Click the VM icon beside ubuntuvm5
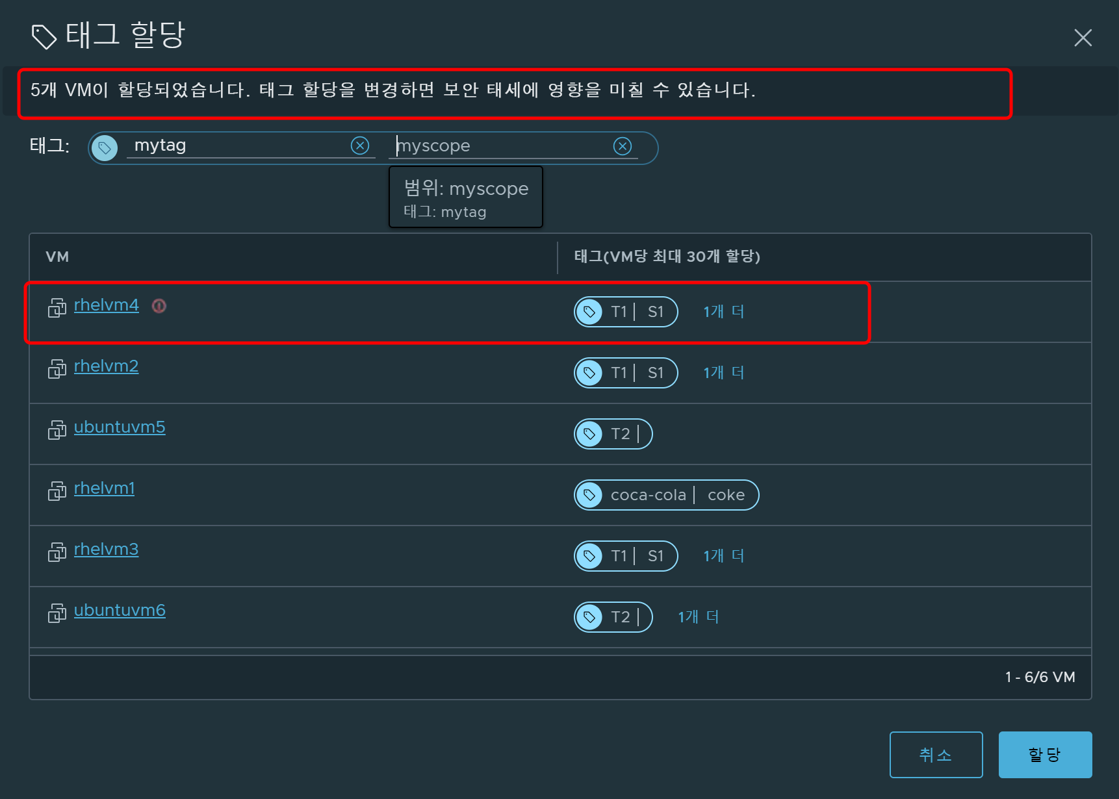Viewport: 1119px width, 799px height. pyautogui.click(x=57, y=429)
